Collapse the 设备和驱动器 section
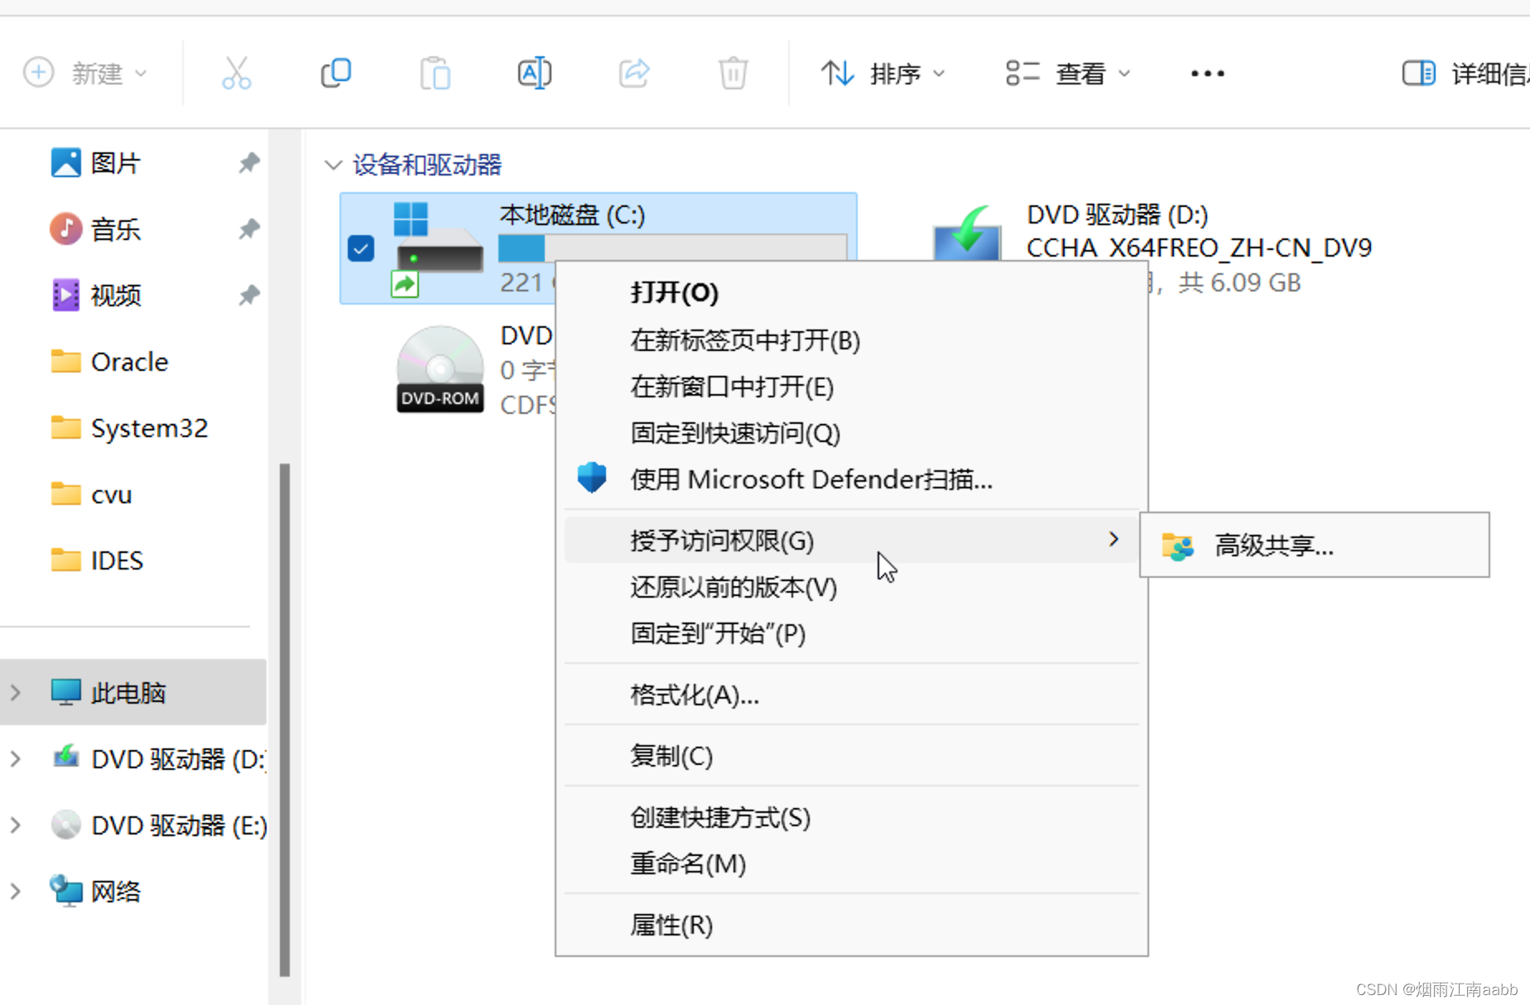This screenshot has height=1005, width=1530. 333,165
